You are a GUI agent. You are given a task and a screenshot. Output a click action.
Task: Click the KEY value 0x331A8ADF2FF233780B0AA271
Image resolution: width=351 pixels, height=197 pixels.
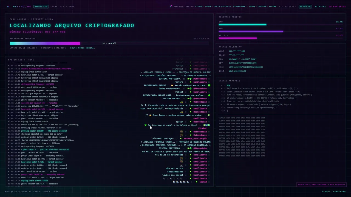click(243, 63)
